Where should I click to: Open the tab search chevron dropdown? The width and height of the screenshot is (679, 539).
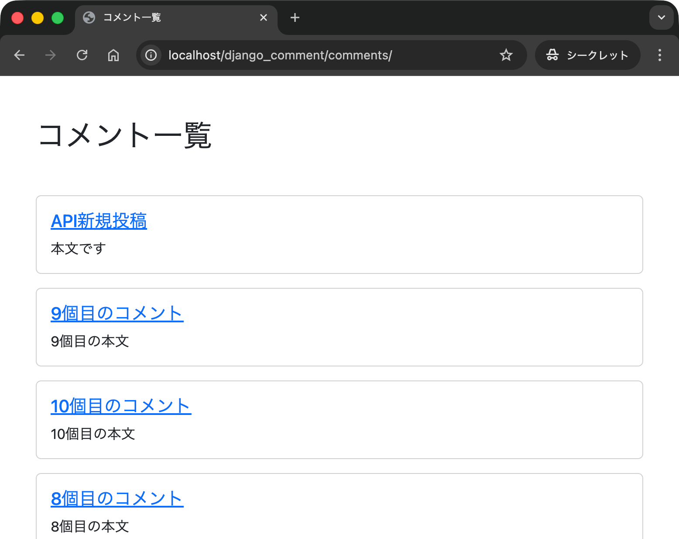pos(661,17)
